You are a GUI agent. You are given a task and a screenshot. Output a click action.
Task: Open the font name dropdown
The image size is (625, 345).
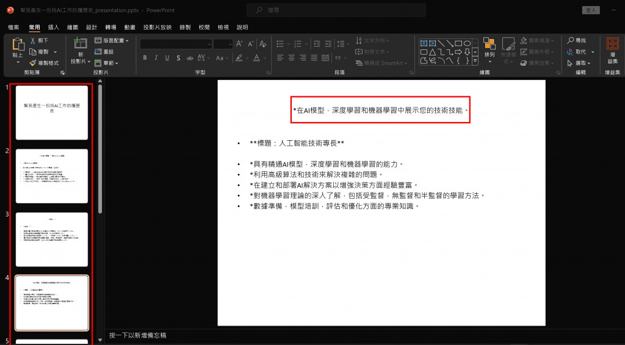(x=209, y=44)
